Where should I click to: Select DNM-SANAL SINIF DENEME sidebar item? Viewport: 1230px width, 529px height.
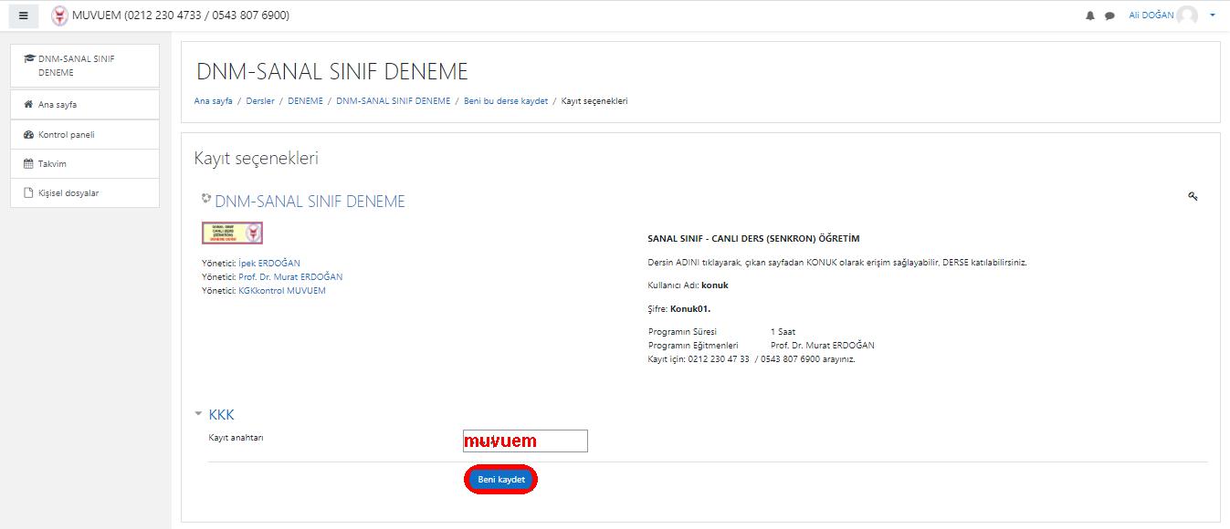click(76, 65)
